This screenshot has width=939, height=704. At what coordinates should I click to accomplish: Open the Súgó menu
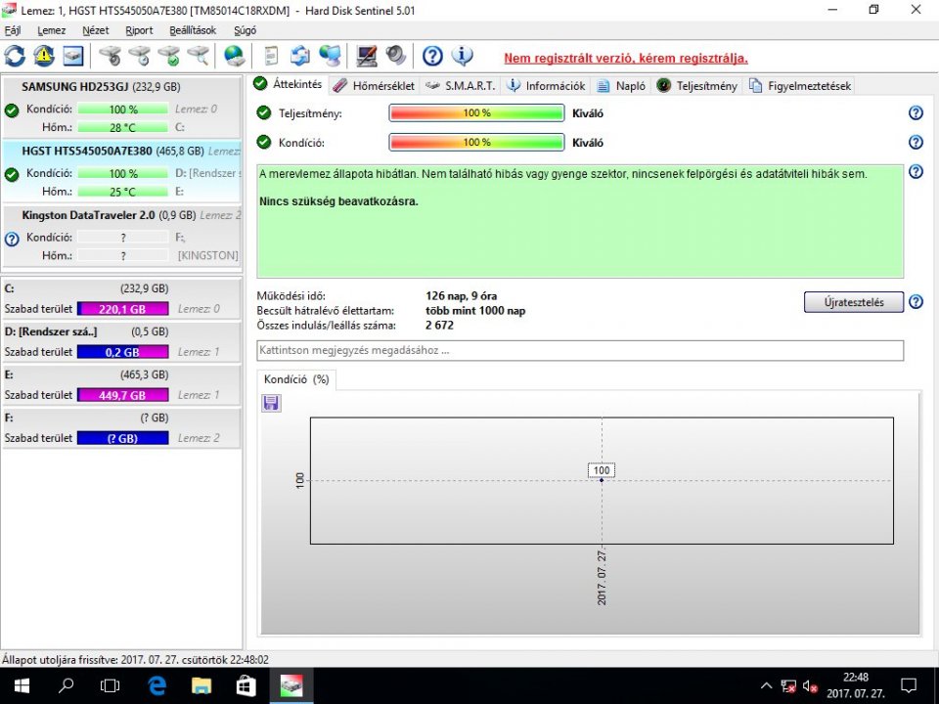245,30
